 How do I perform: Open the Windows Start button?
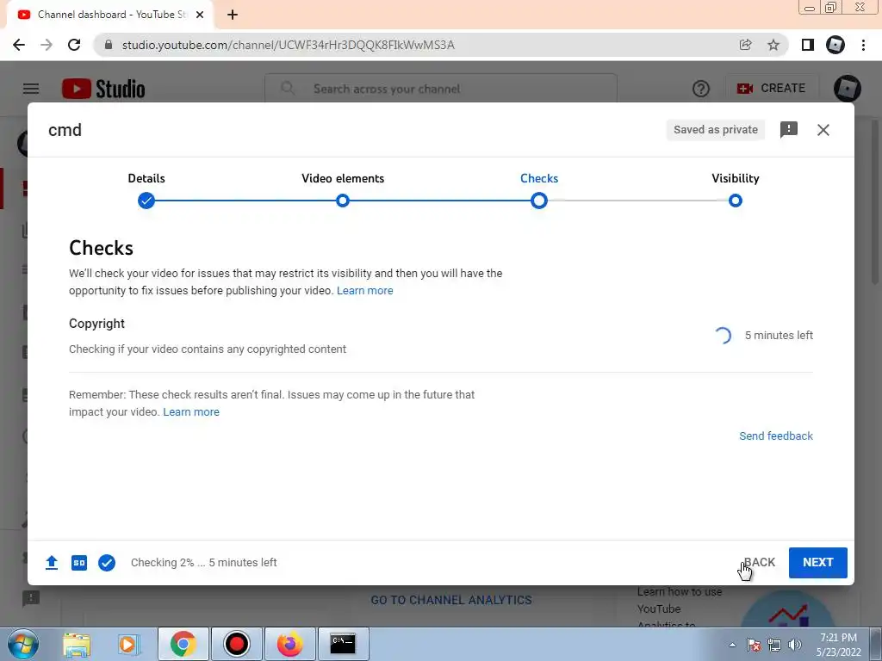coord(23,644)
